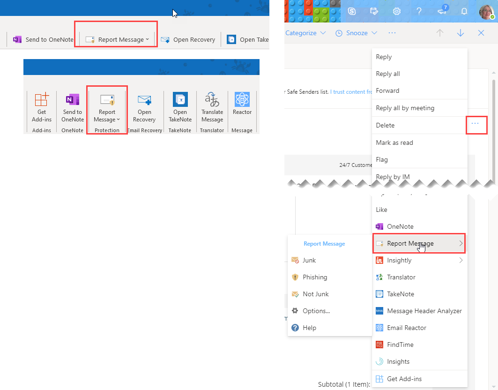Open Options from the Report Message submenu
The height and width of the screenshot is (390, 498).
(316, 310)
